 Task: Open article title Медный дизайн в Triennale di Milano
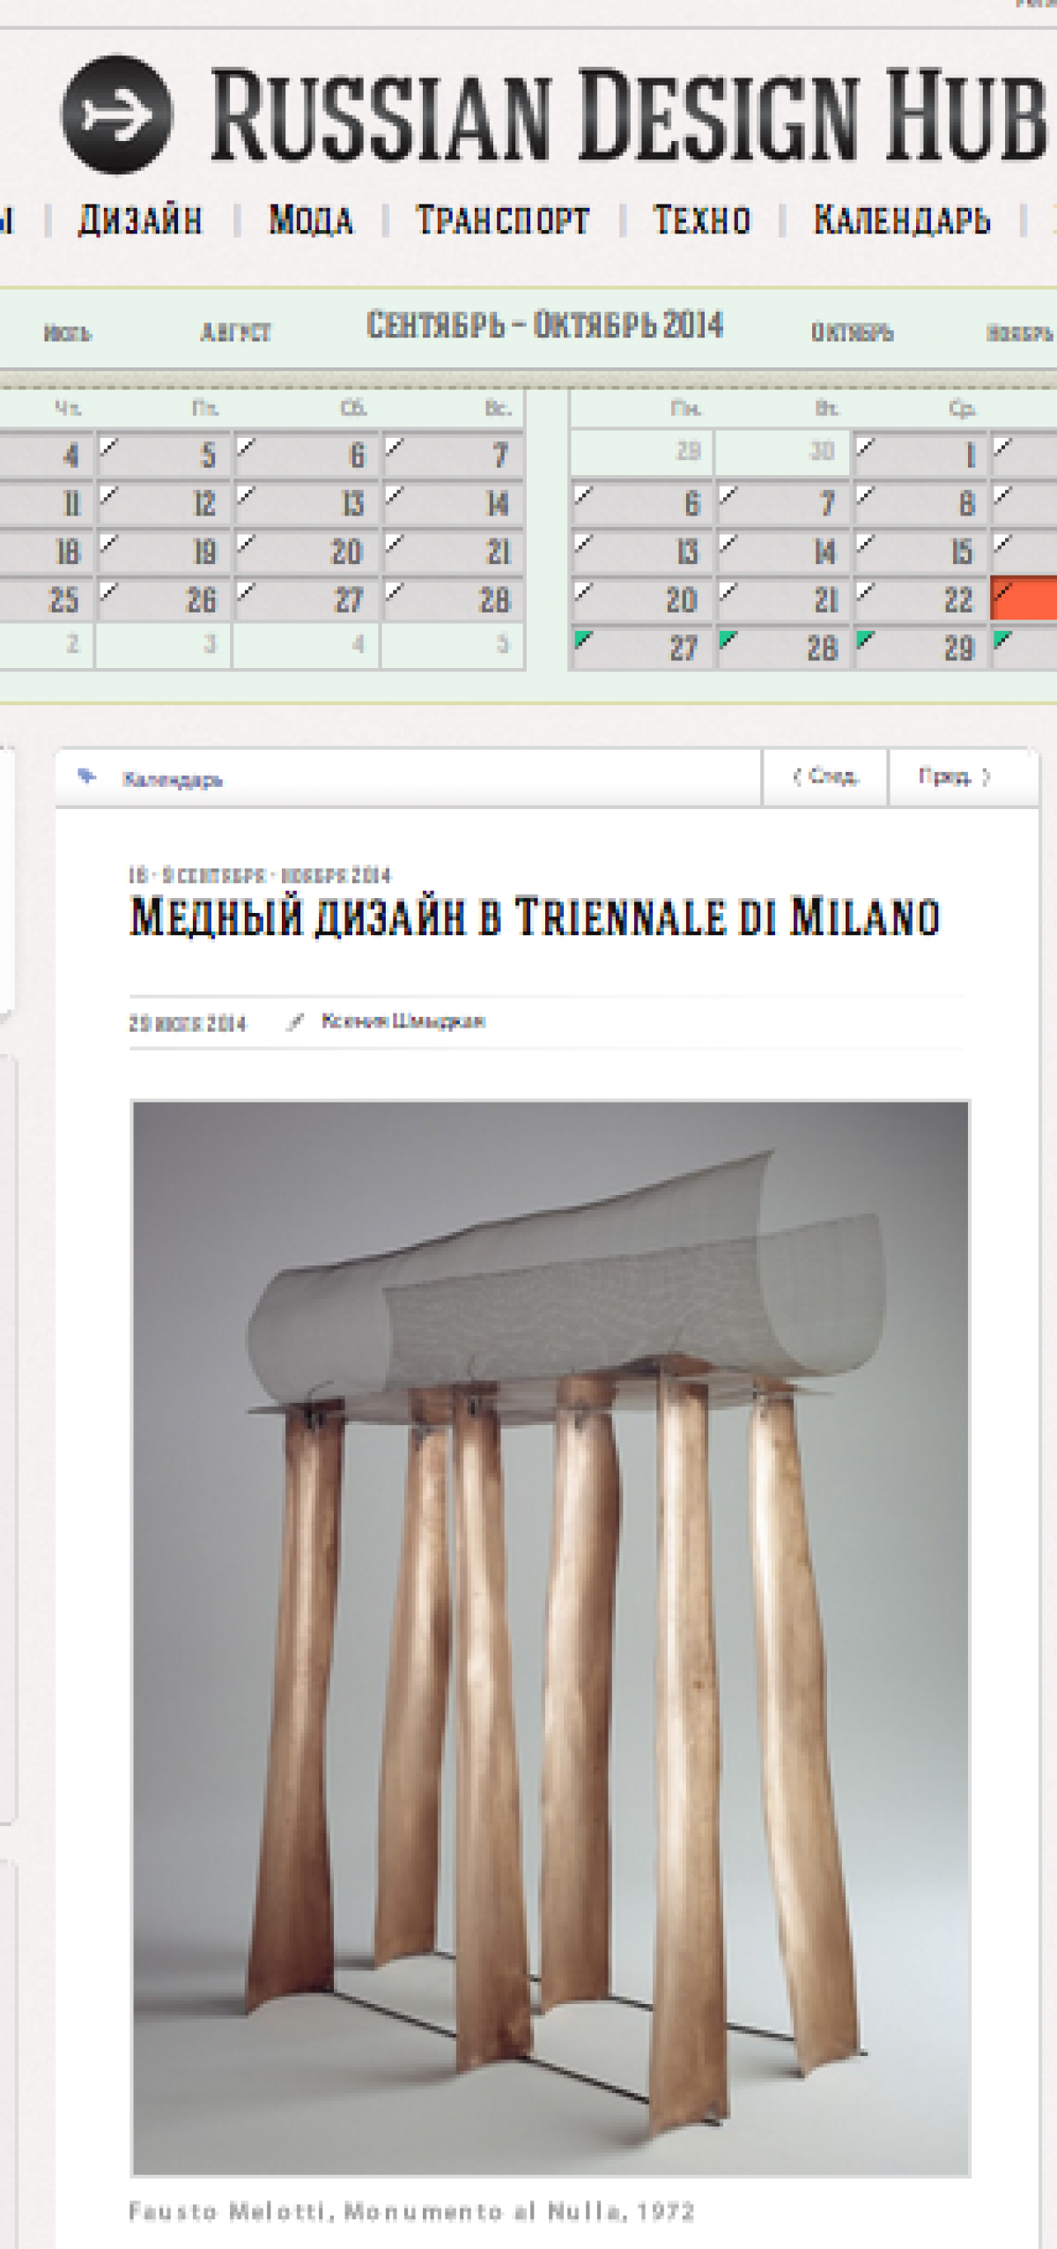tap(535, 917)
